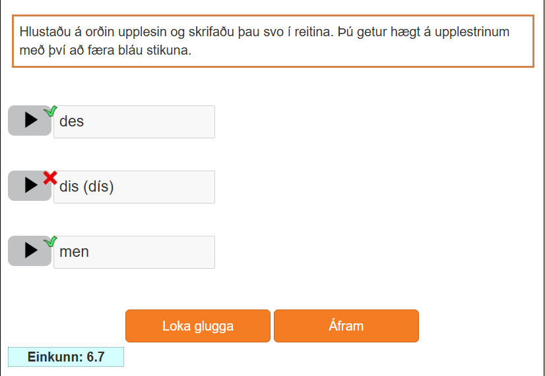This screenshot has height=376, width=545.
Task: Click the red X mark beside "dis (dís)"
Action: coord(50,177)
